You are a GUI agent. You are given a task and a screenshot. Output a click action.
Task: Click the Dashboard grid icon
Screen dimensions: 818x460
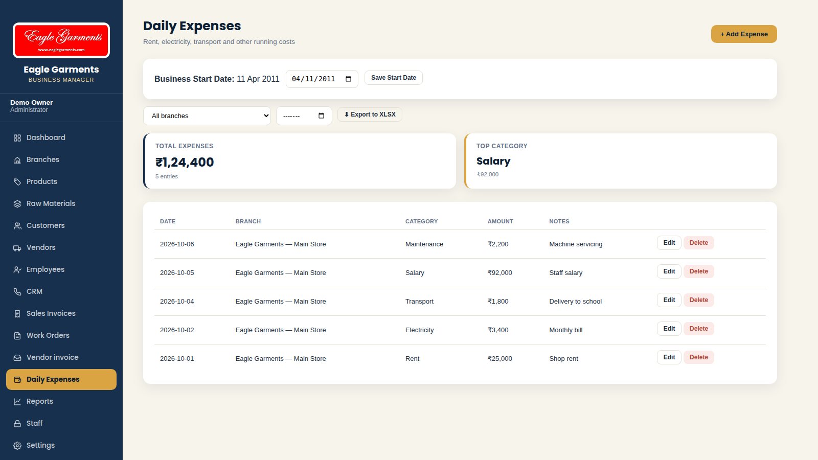[17, 138]
